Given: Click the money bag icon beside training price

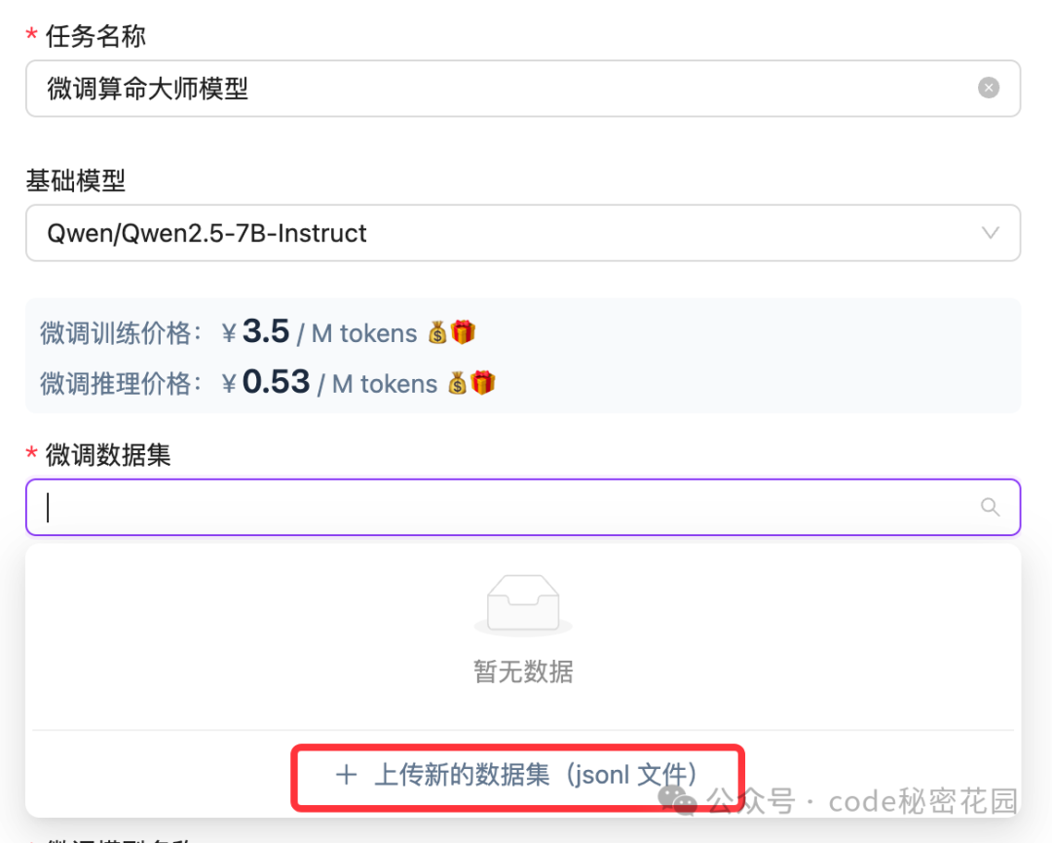Looking at the screenshot, I should click(x=437, y=332).
